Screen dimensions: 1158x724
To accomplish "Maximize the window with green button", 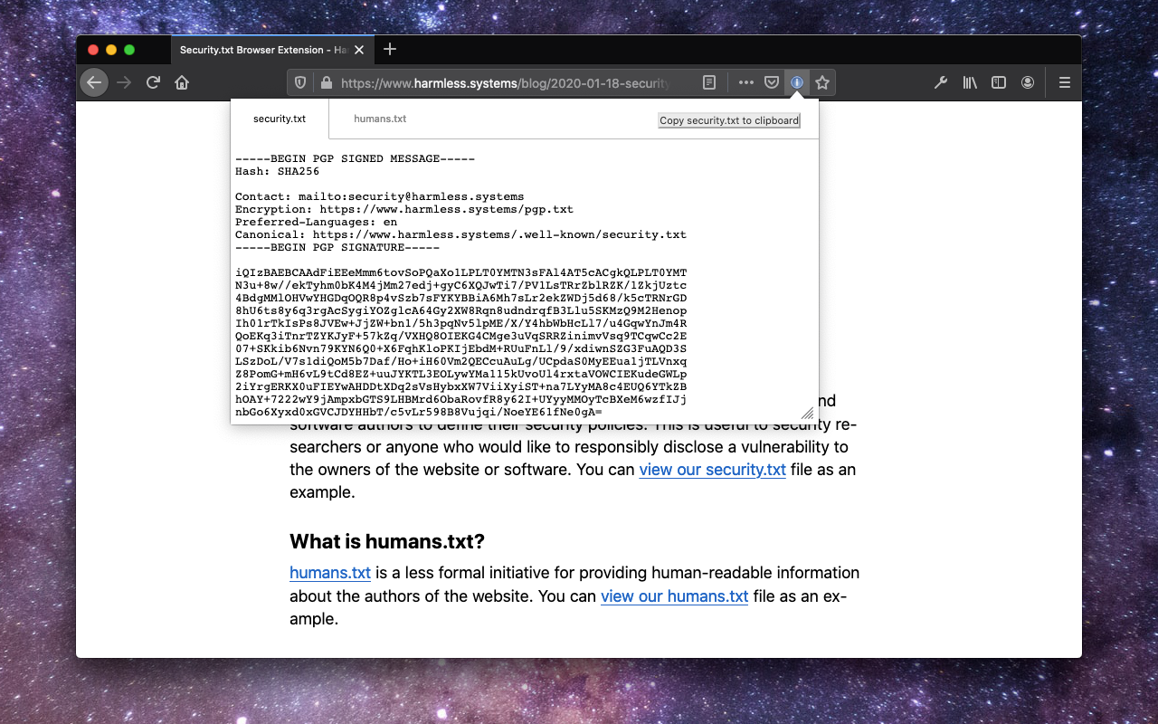I will click(x=129, y=50).
